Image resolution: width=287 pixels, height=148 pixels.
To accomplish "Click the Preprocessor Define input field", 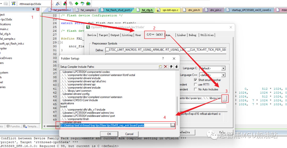I will coord(166,50).
